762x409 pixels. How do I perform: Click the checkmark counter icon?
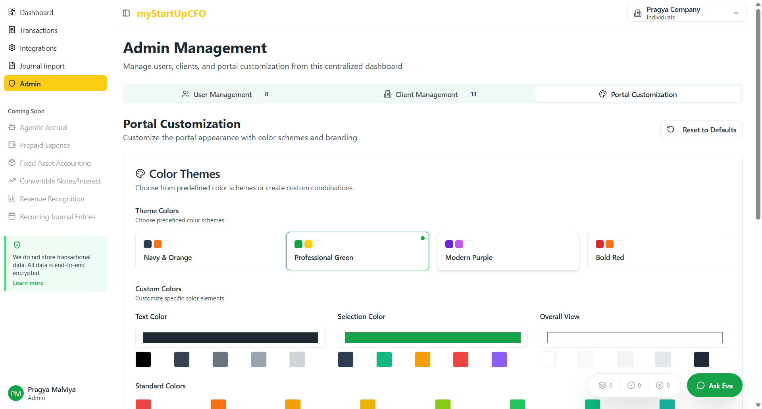click(x=631, y=385)
